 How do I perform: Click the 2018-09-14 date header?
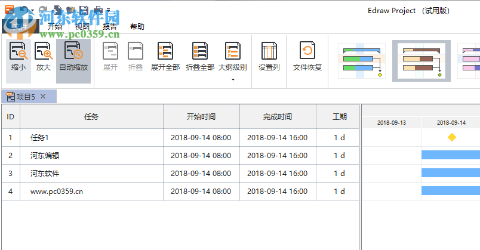451,123
